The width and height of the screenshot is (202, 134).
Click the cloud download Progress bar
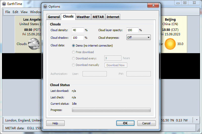pyautogui.click(x=111, y=110)
